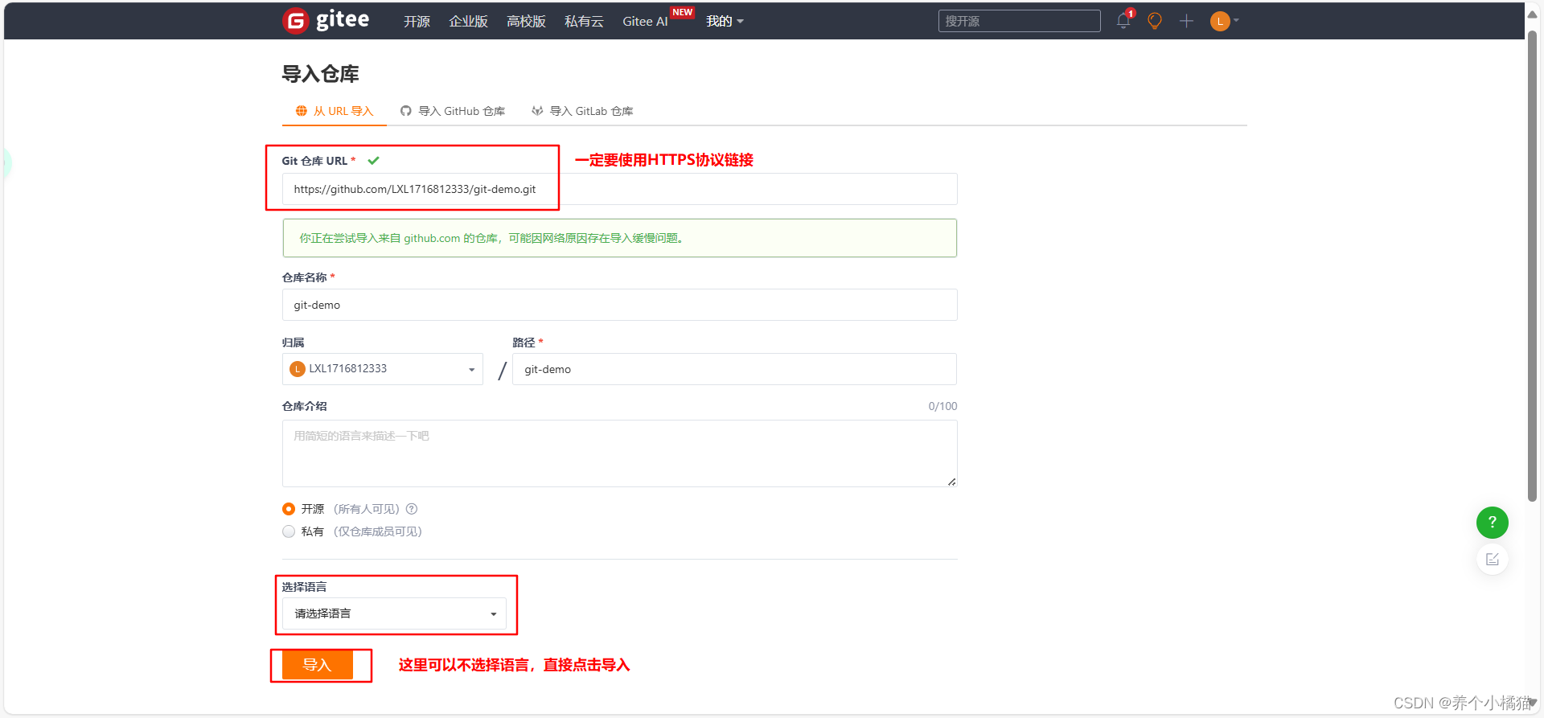Open the 归属 owner dropdown
Screen dimensions: 1544x718
coord(383,369)
